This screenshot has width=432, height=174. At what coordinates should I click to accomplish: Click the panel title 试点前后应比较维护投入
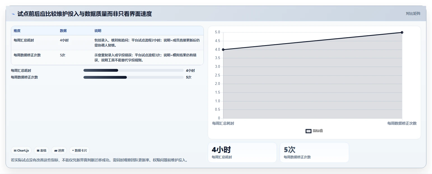pos(85,14)
